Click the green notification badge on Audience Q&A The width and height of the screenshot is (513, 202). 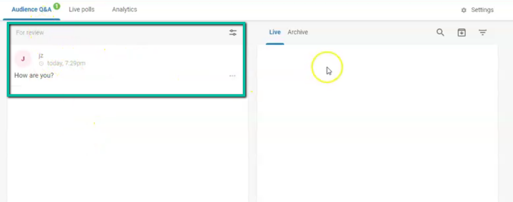(x=57, y=6)
